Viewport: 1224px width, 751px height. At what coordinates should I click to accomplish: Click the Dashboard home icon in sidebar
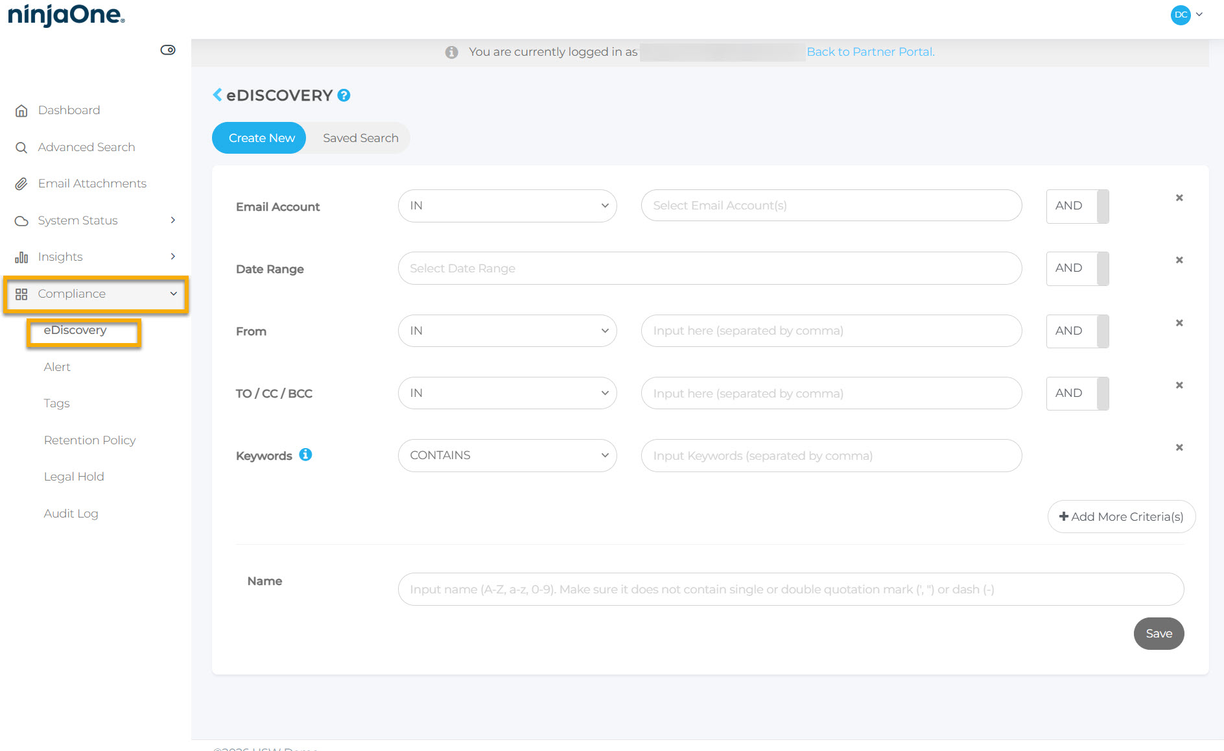click(x=21, y=111)
